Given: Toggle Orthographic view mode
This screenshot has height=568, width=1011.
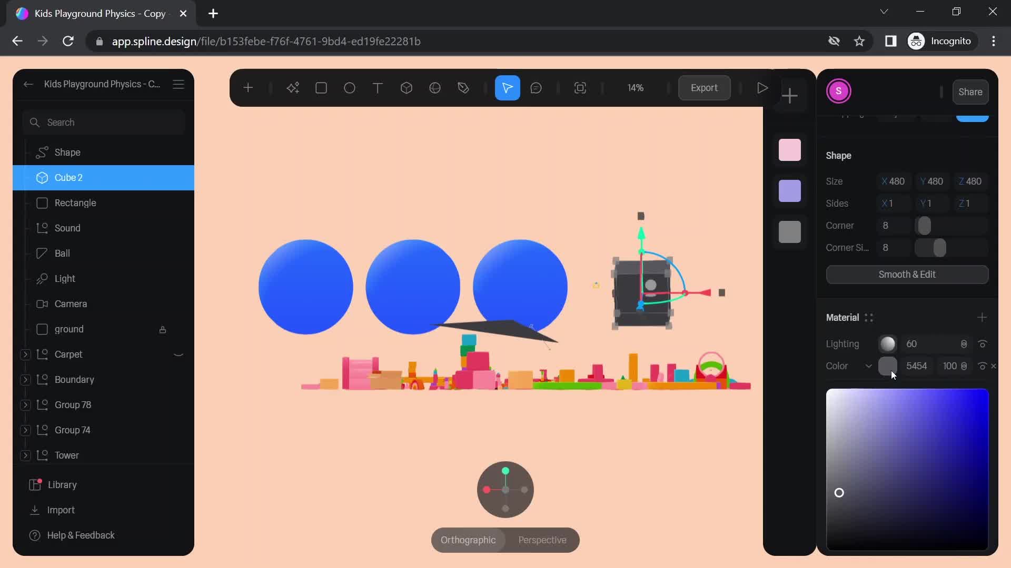Looking at the screenshot, I should [x=468, y=540].
